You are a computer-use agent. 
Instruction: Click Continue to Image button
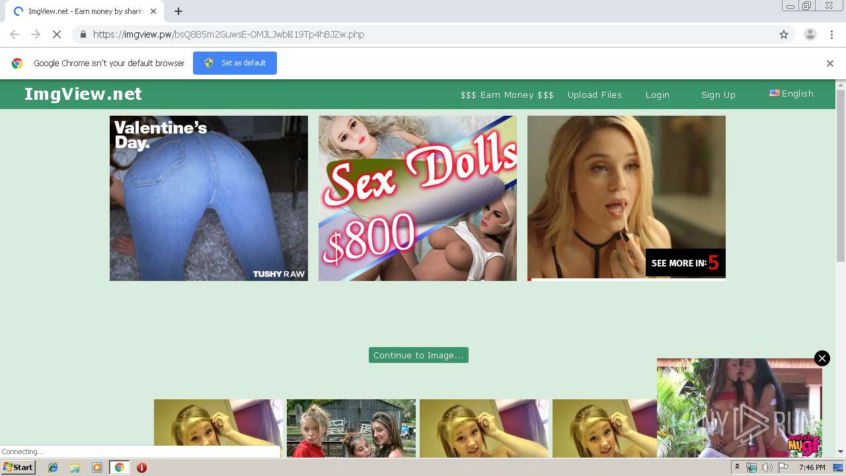[x=418, y=355]
